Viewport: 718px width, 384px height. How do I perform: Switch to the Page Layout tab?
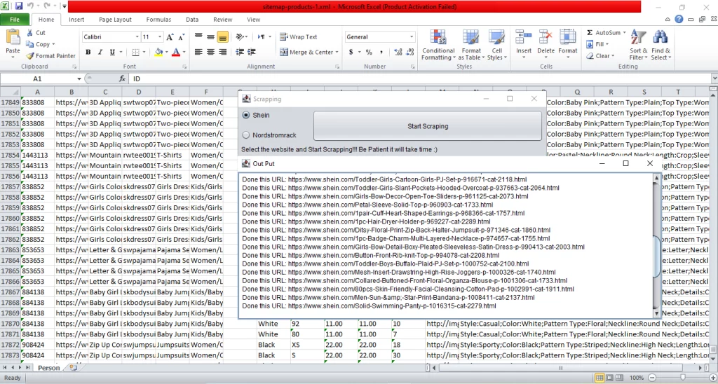[x=116, y=20]
